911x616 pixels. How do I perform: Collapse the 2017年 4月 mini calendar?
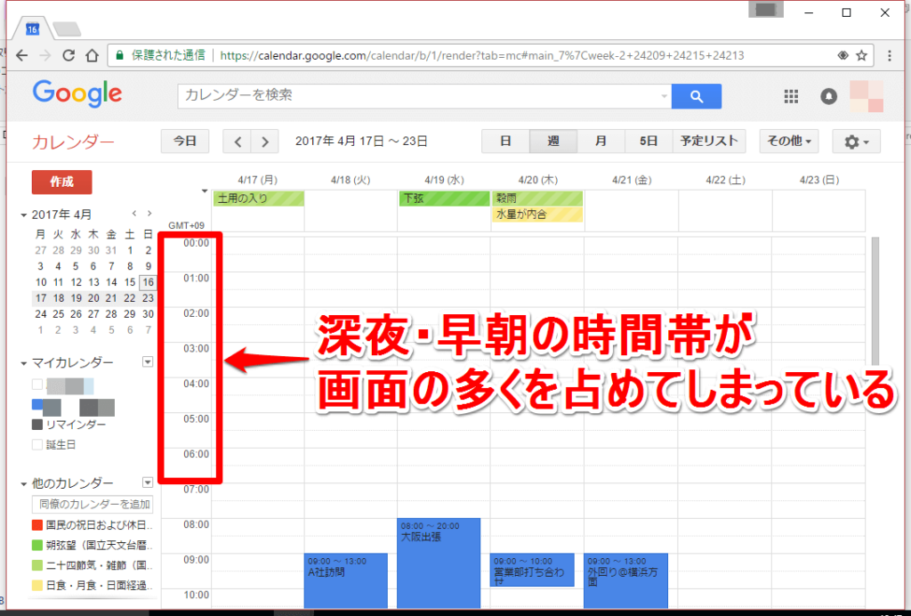(x=24, y=215)
